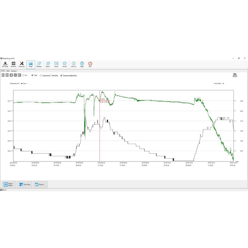Select the Temperature only radio button
Image resolution: width=248 pixels, height=248 pixels.
point(41,76)
